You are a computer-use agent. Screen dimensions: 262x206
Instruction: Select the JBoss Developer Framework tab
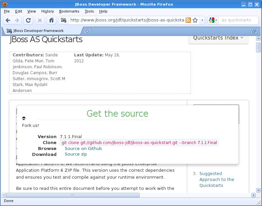(42, 31)
